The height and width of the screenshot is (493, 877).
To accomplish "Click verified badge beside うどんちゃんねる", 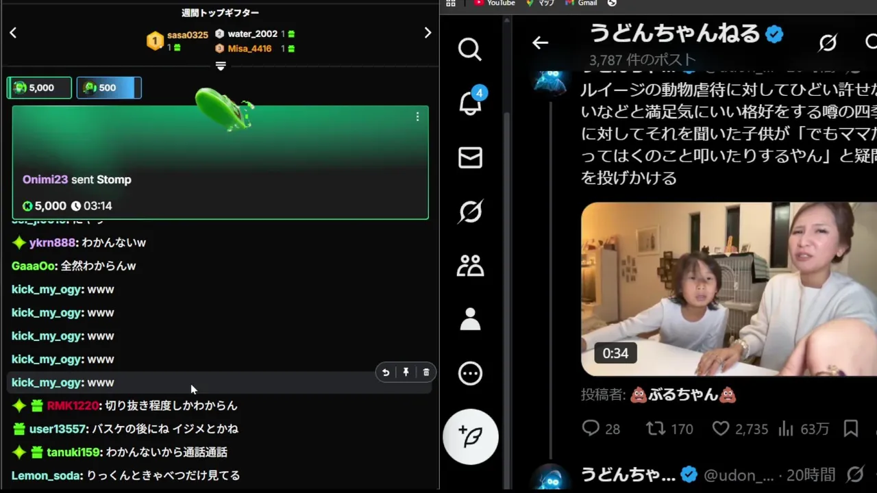I will pyautogui.click(x=774, y=34).
